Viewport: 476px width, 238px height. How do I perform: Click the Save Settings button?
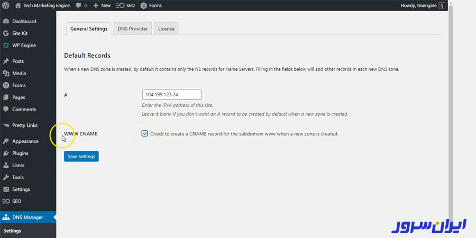(x=81, y=157)
